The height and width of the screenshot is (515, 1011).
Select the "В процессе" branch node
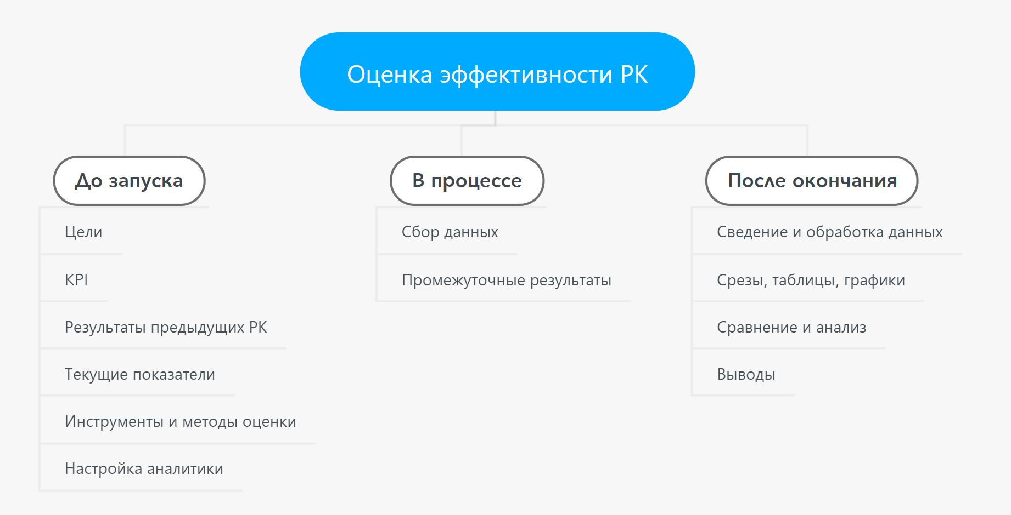pyautogui.click(x=467, y=181)
